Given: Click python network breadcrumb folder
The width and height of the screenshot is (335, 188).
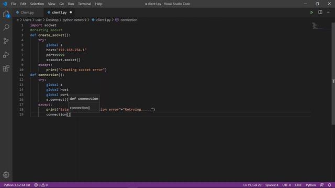Looking at the screenshot, I should point(74,20).
